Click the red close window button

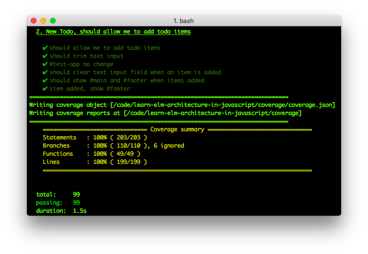[34, 21]
